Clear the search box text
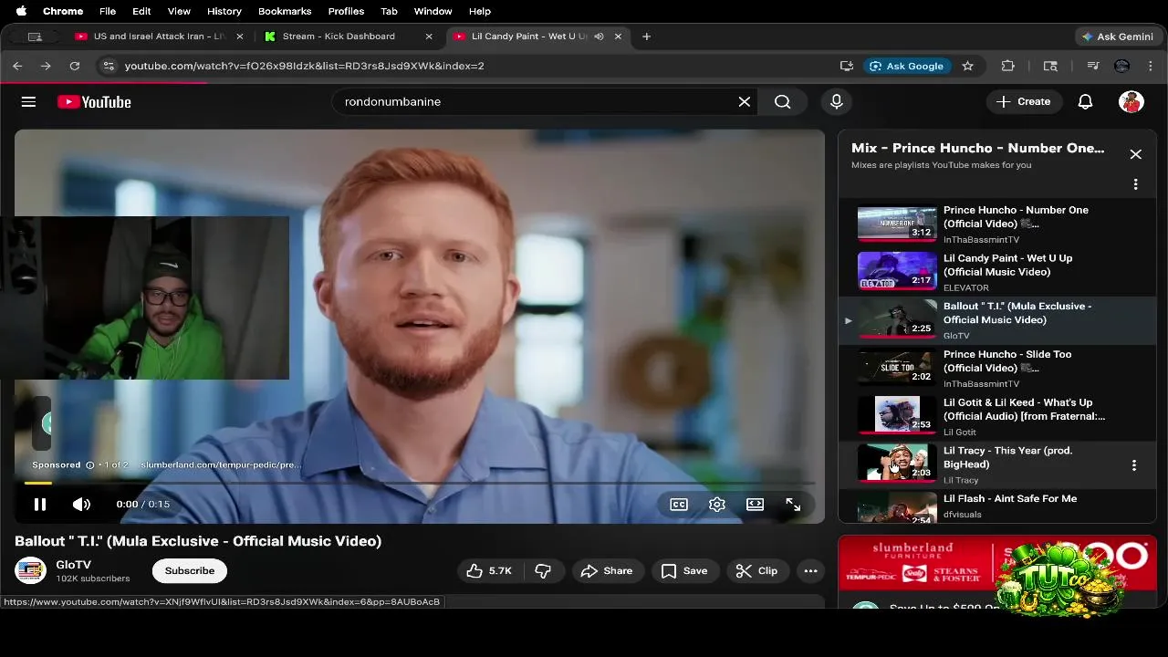Viewport: 1168px width, 657px height. 745,102
